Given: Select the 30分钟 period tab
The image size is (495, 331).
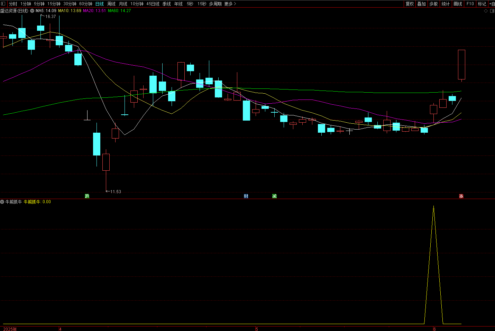Looking at the screenshot, I should click(x=70, y=4).
